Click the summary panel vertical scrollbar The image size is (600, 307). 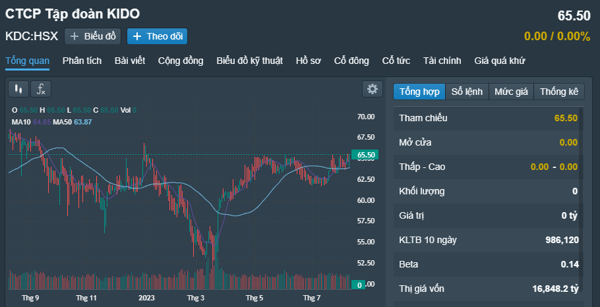(x=581, y=199)
